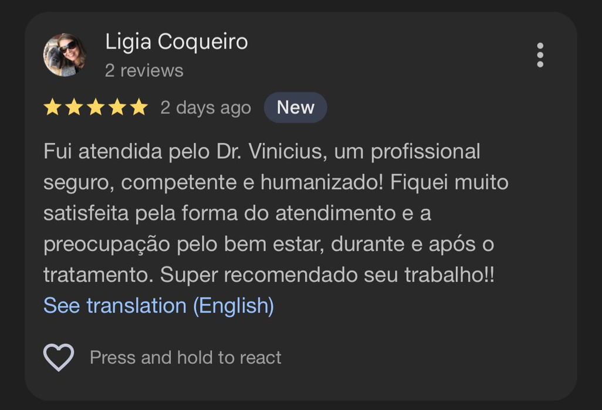Click the second yellow rating star

[74, 107]
